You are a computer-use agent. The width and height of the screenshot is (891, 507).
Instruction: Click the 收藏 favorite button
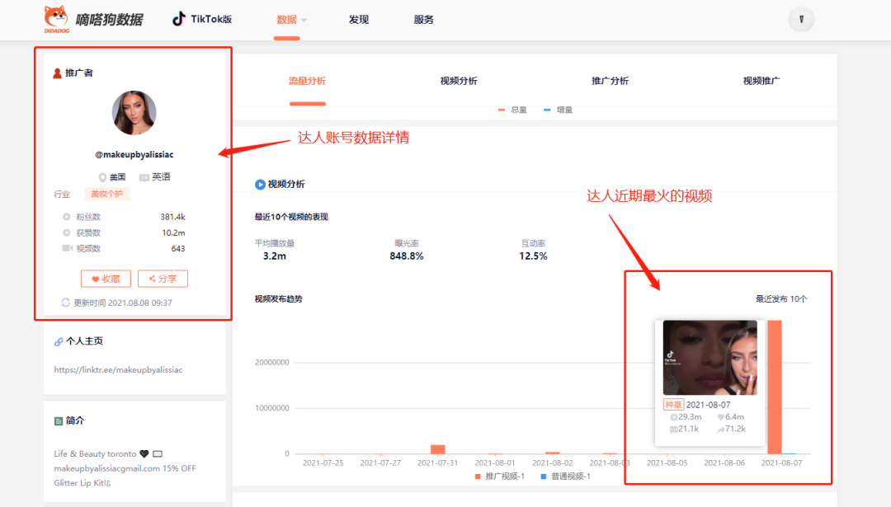pos(106,279)
